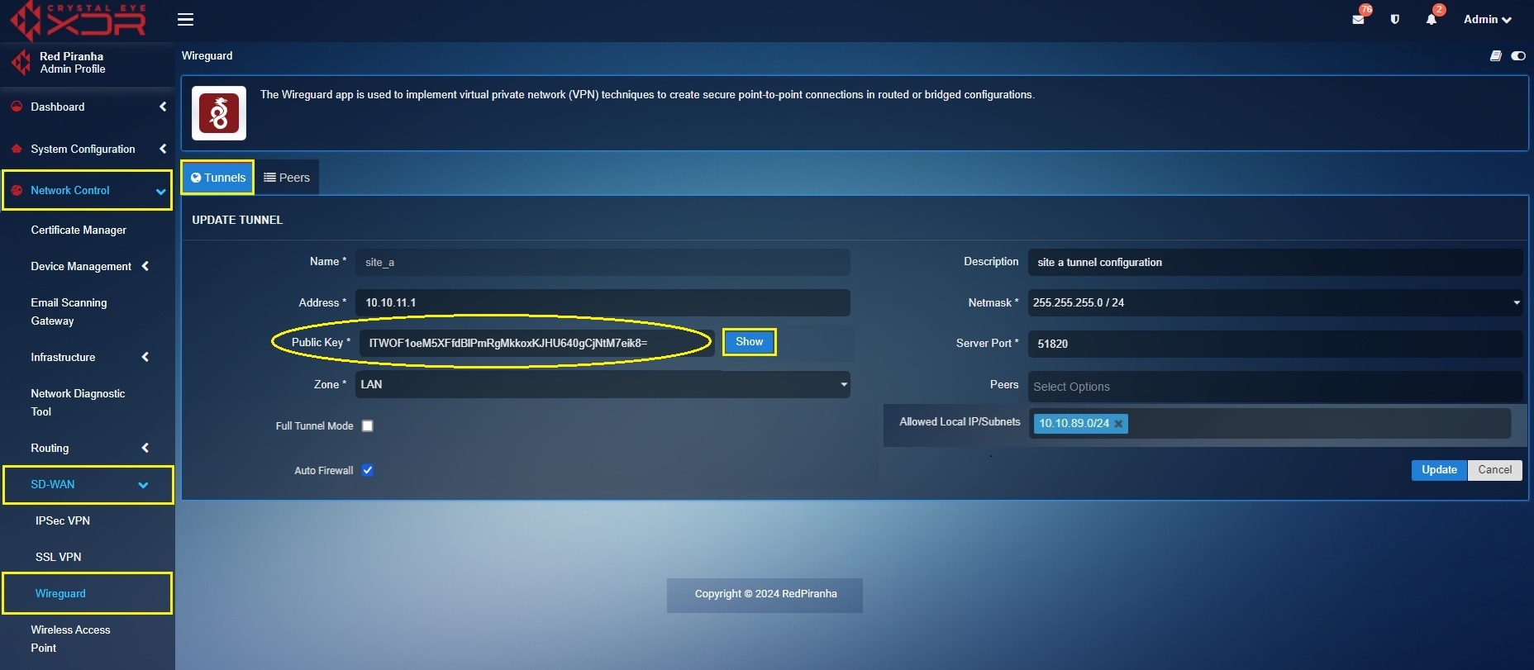Open Certificate Manager
1534x670 pixels.
coord(79,230)
